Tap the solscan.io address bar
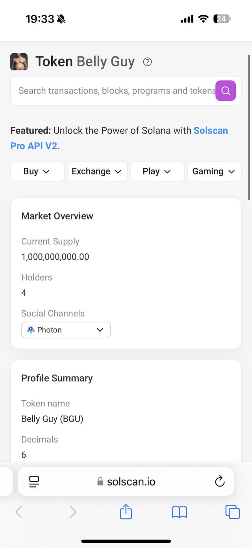 click(126, 482)
